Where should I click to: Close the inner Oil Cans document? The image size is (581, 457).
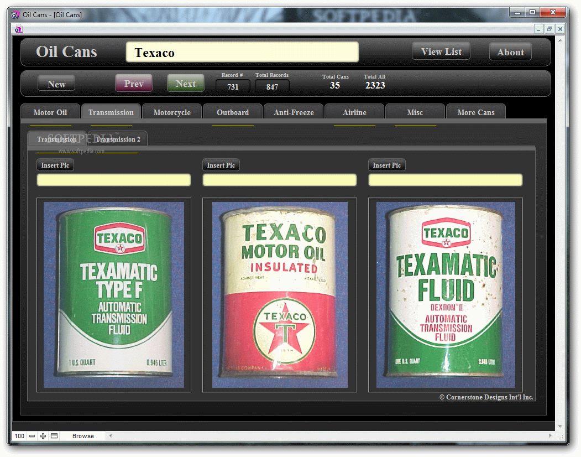coord(560,29)
